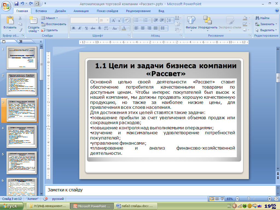Open the Arrange (Упорядочить) menu
Viewport: 280px width, 210px height.
tap(208, 24)
